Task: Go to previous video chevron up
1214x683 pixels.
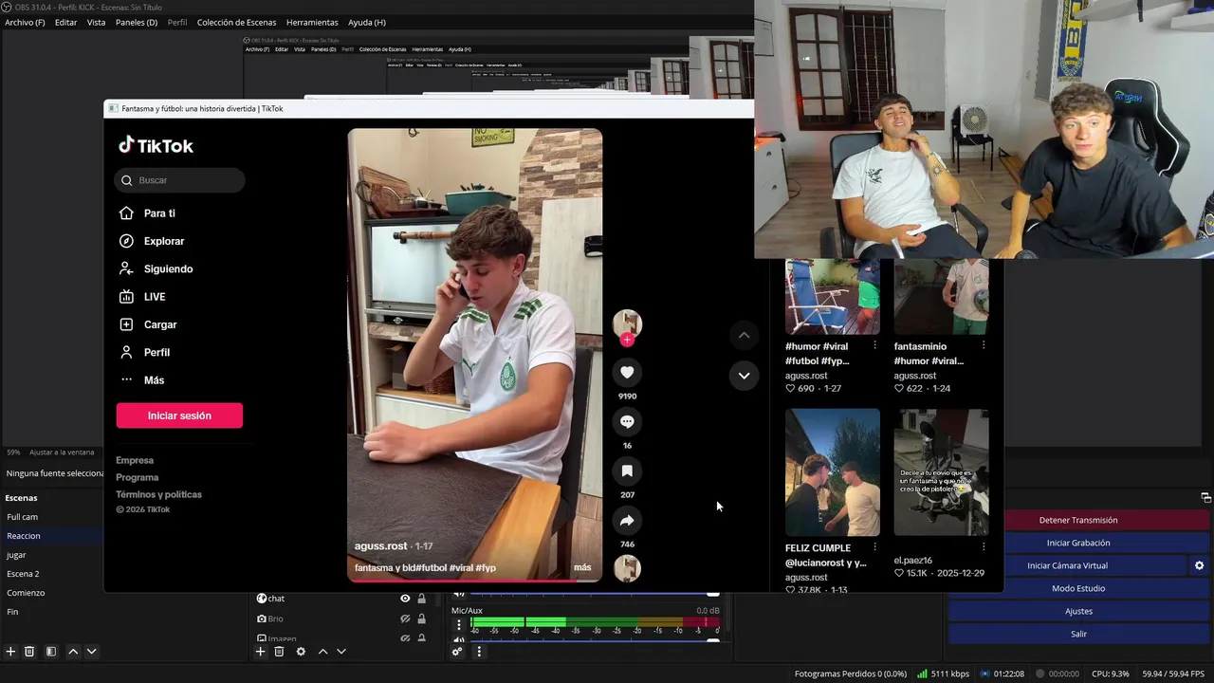Action: [744, 335]
